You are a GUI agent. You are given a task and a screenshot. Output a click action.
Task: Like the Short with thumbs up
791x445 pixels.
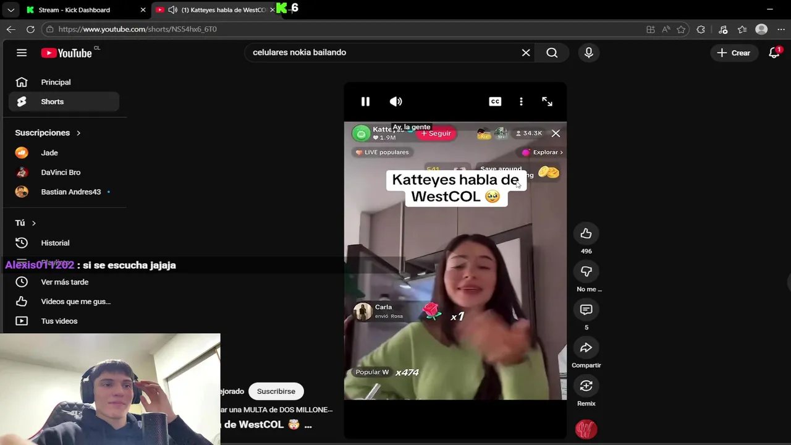coord(586,233)
